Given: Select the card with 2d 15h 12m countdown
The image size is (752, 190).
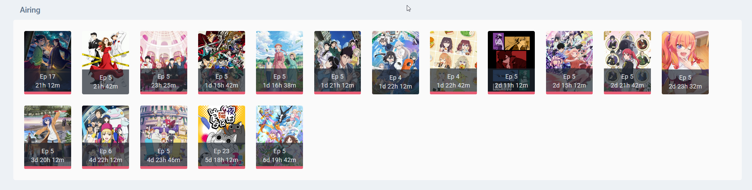Looking at the screenshot, I should tap(569, 62).
